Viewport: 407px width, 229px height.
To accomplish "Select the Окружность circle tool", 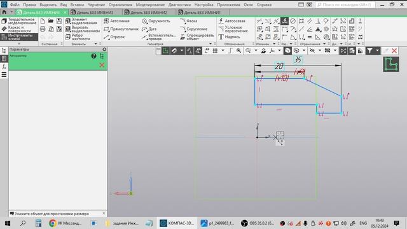I will coord(156,21).
